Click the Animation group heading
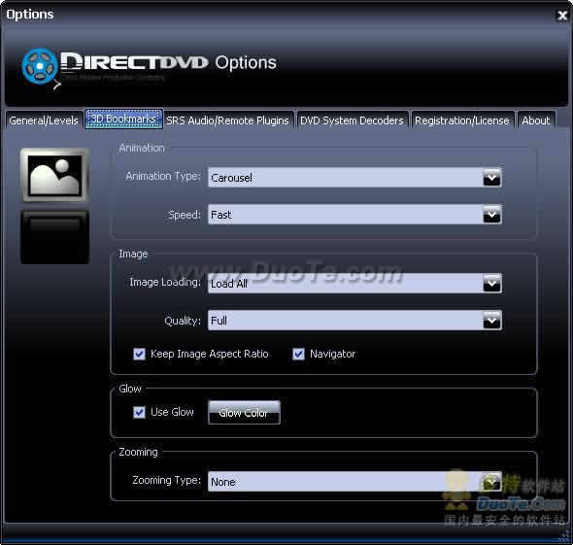 [x=142, y=148]
